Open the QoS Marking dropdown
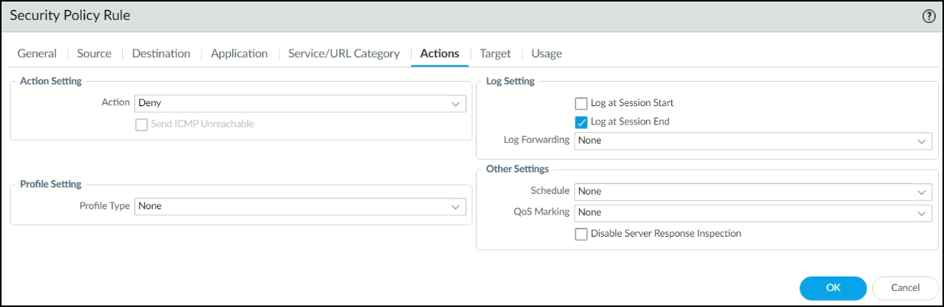944x307 pixels. click(753, 212)
